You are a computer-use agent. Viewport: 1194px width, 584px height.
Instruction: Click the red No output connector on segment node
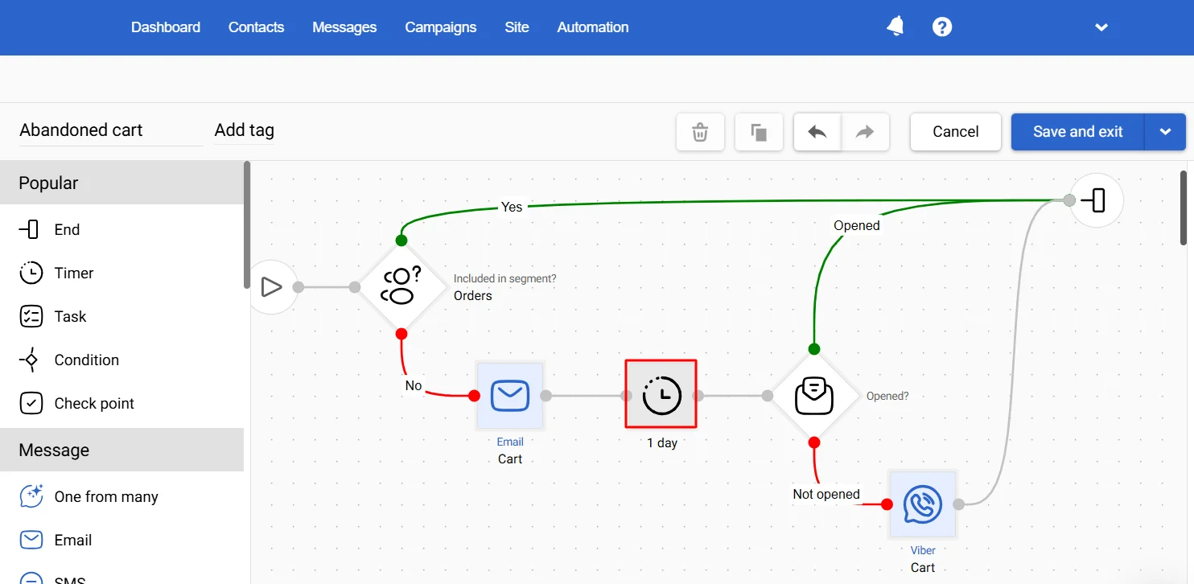click(401, 333)
